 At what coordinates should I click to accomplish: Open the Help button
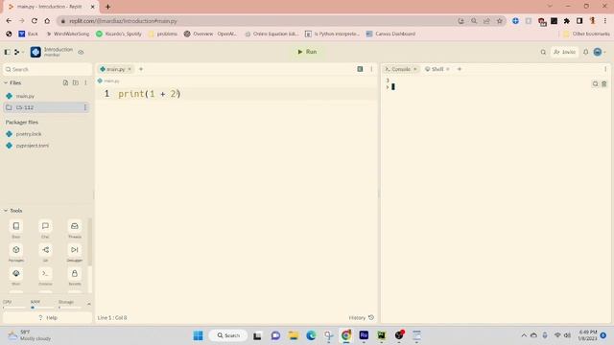(47, 318)
